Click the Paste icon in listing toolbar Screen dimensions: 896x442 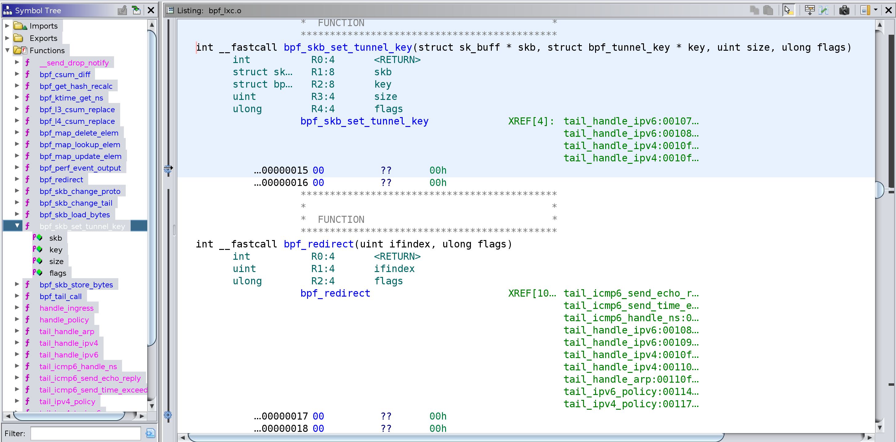(x=768, y=10)
